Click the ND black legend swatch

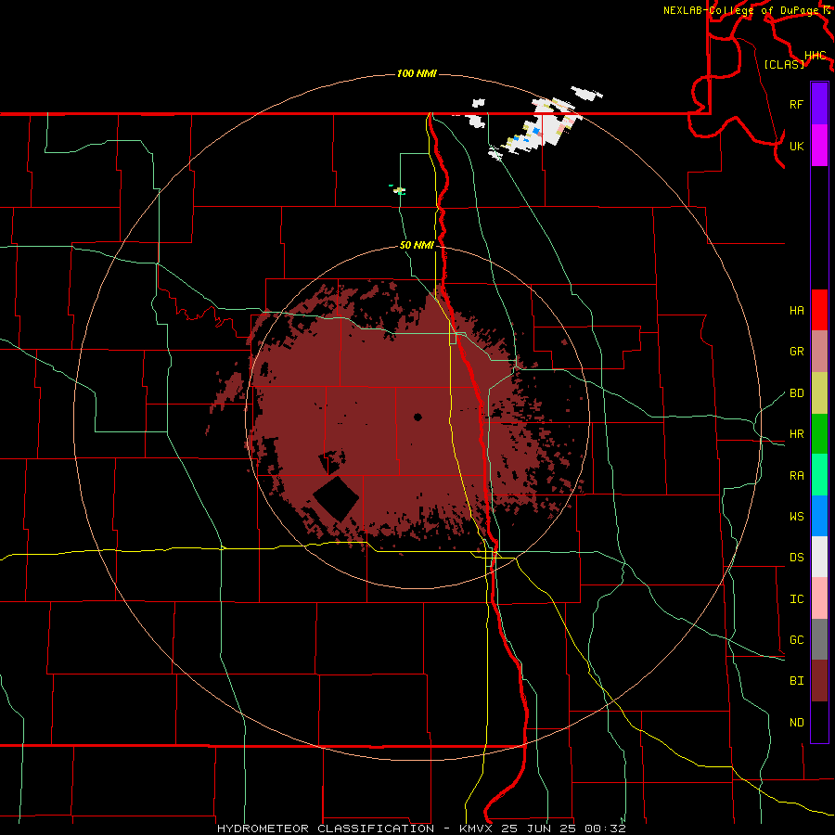pos(819,722)
